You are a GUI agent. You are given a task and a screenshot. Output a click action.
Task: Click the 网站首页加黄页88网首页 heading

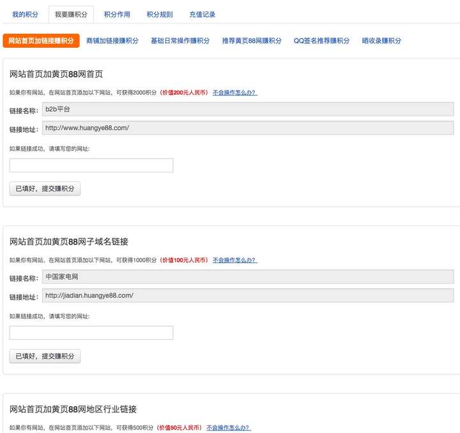(x=56, y=74)
